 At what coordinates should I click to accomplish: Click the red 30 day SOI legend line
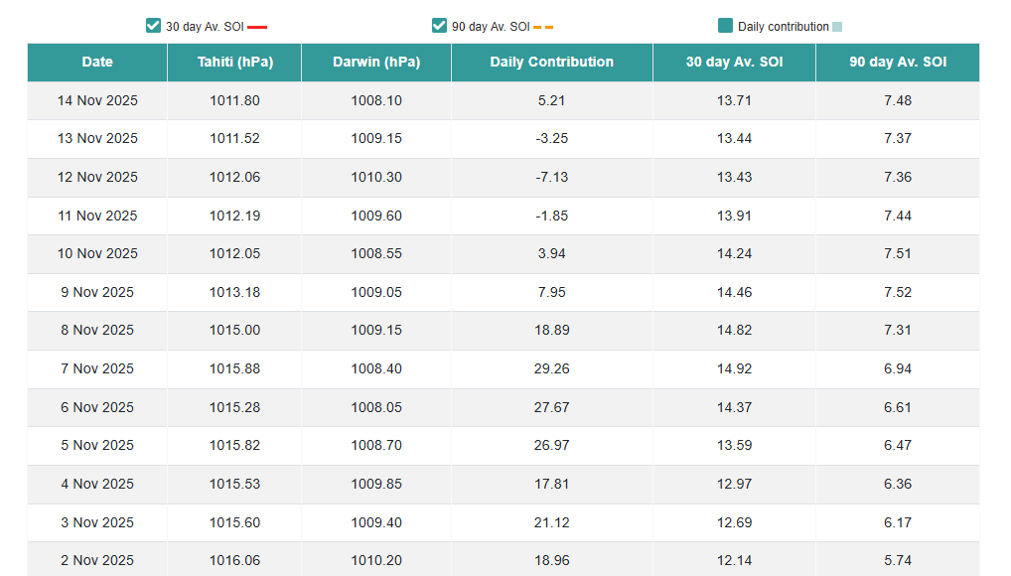pos(257,27)
